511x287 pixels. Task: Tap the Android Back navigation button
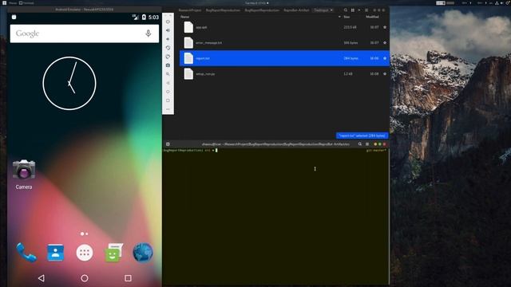41,278
